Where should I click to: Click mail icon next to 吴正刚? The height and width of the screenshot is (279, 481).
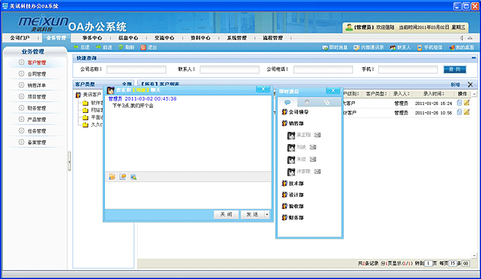(x=318, y=135)
